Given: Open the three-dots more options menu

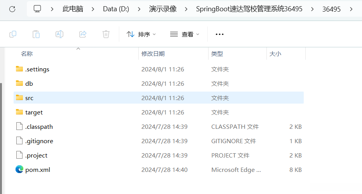Looking at the screenshot, I should pyautogui.click(x=219, y=34).
